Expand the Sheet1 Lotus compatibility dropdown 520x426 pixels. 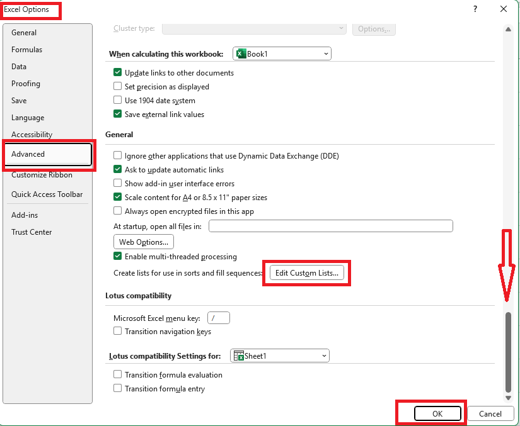[280, 356]
